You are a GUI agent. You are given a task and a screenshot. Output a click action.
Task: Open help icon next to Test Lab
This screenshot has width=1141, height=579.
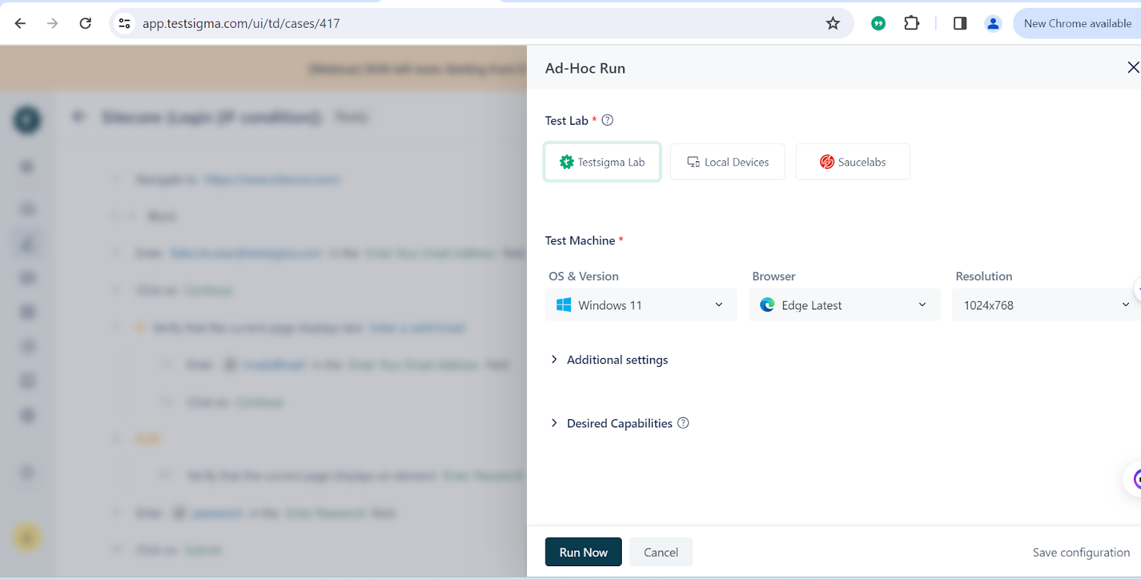pyautogui.click(x=608, y=121)
